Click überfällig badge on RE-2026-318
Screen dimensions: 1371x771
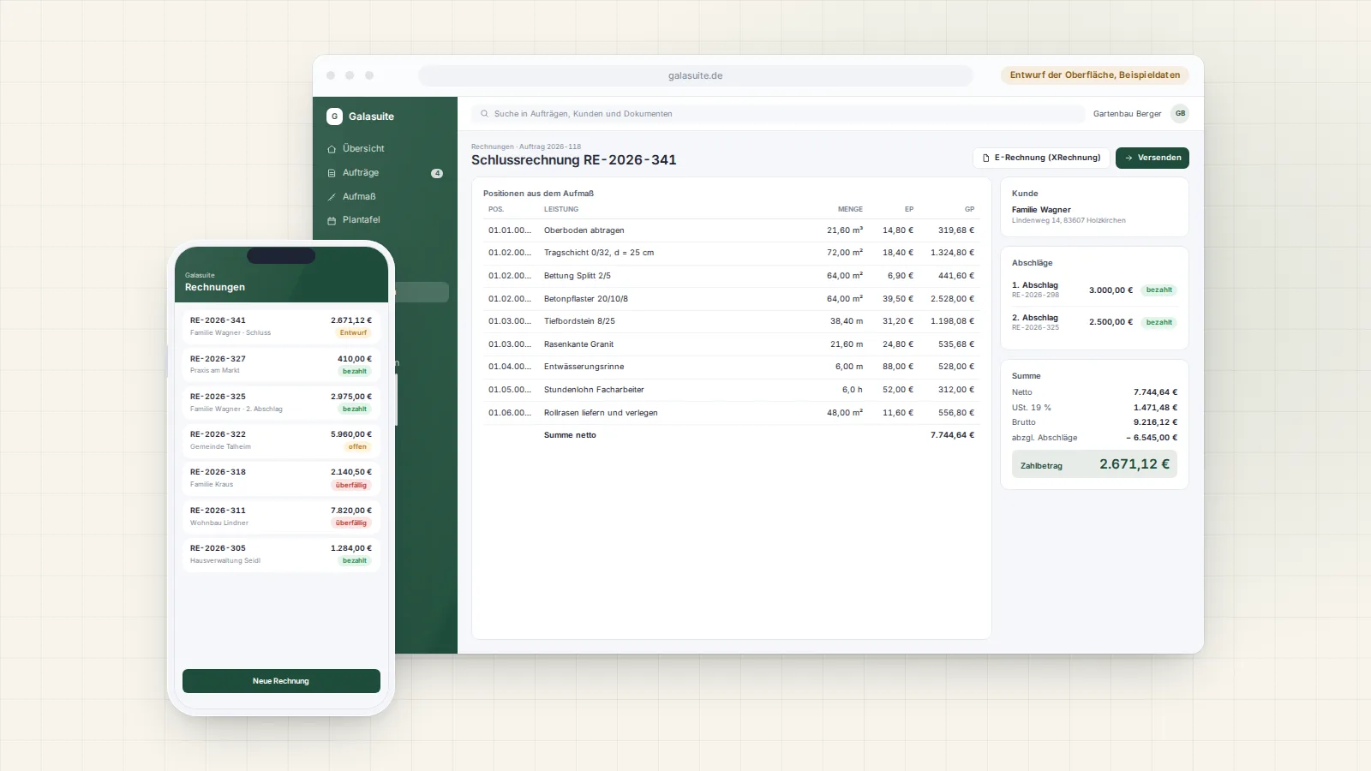coord(351,485)
